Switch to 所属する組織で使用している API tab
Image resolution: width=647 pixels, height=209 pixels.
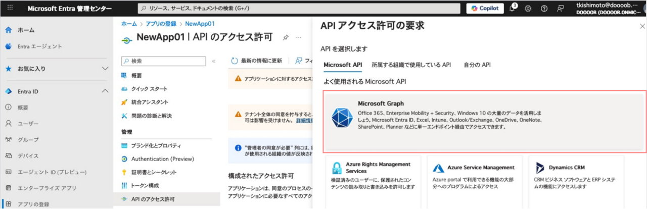click(x=410, y=65)
